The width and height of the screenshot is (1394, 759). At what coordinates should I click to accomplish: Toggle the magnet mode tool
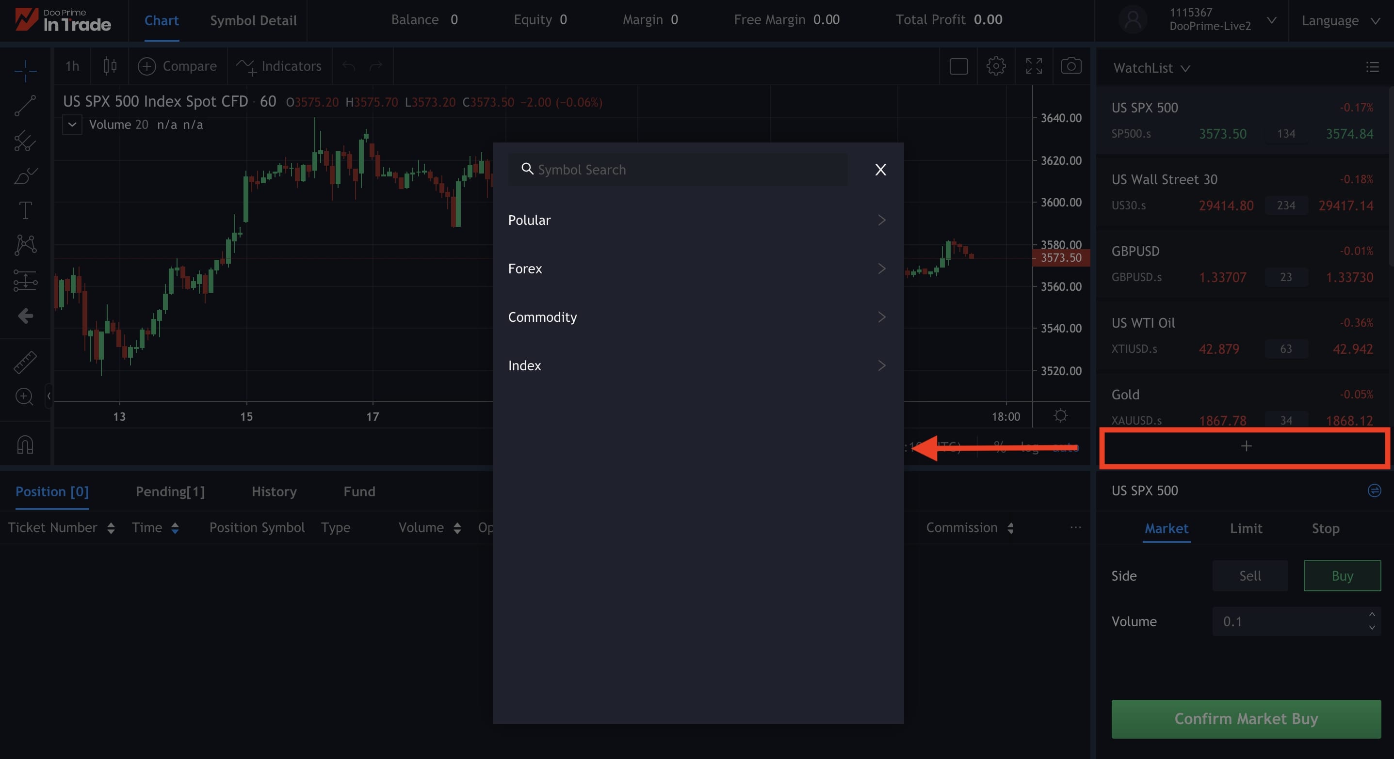pos(25,444)
